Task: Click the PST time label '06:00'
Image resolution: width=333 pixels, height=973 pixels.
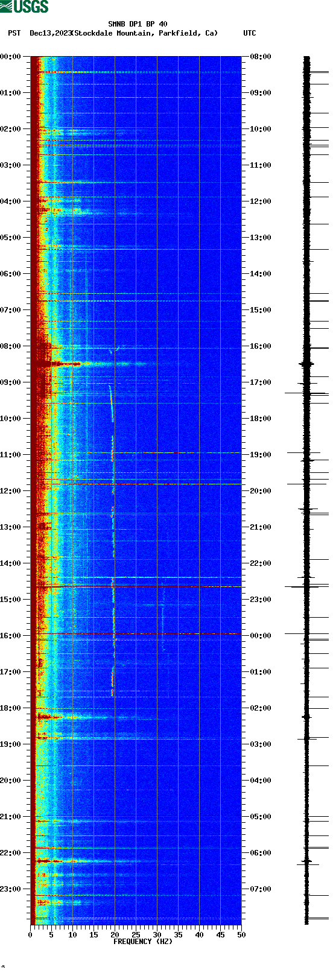Action: pyautogui.click(x=11, y=274)
